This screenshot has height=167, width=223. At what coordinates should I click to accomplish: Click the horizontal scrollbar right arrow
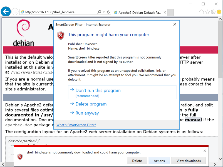[215, 164]
